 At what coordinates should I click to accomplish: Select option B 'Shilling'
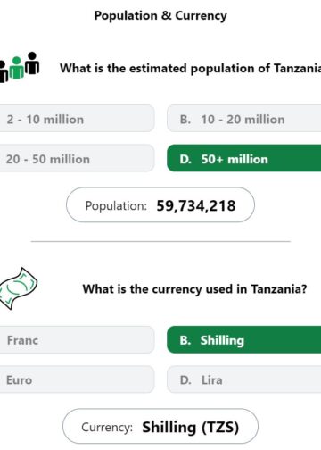pos(244,339)
